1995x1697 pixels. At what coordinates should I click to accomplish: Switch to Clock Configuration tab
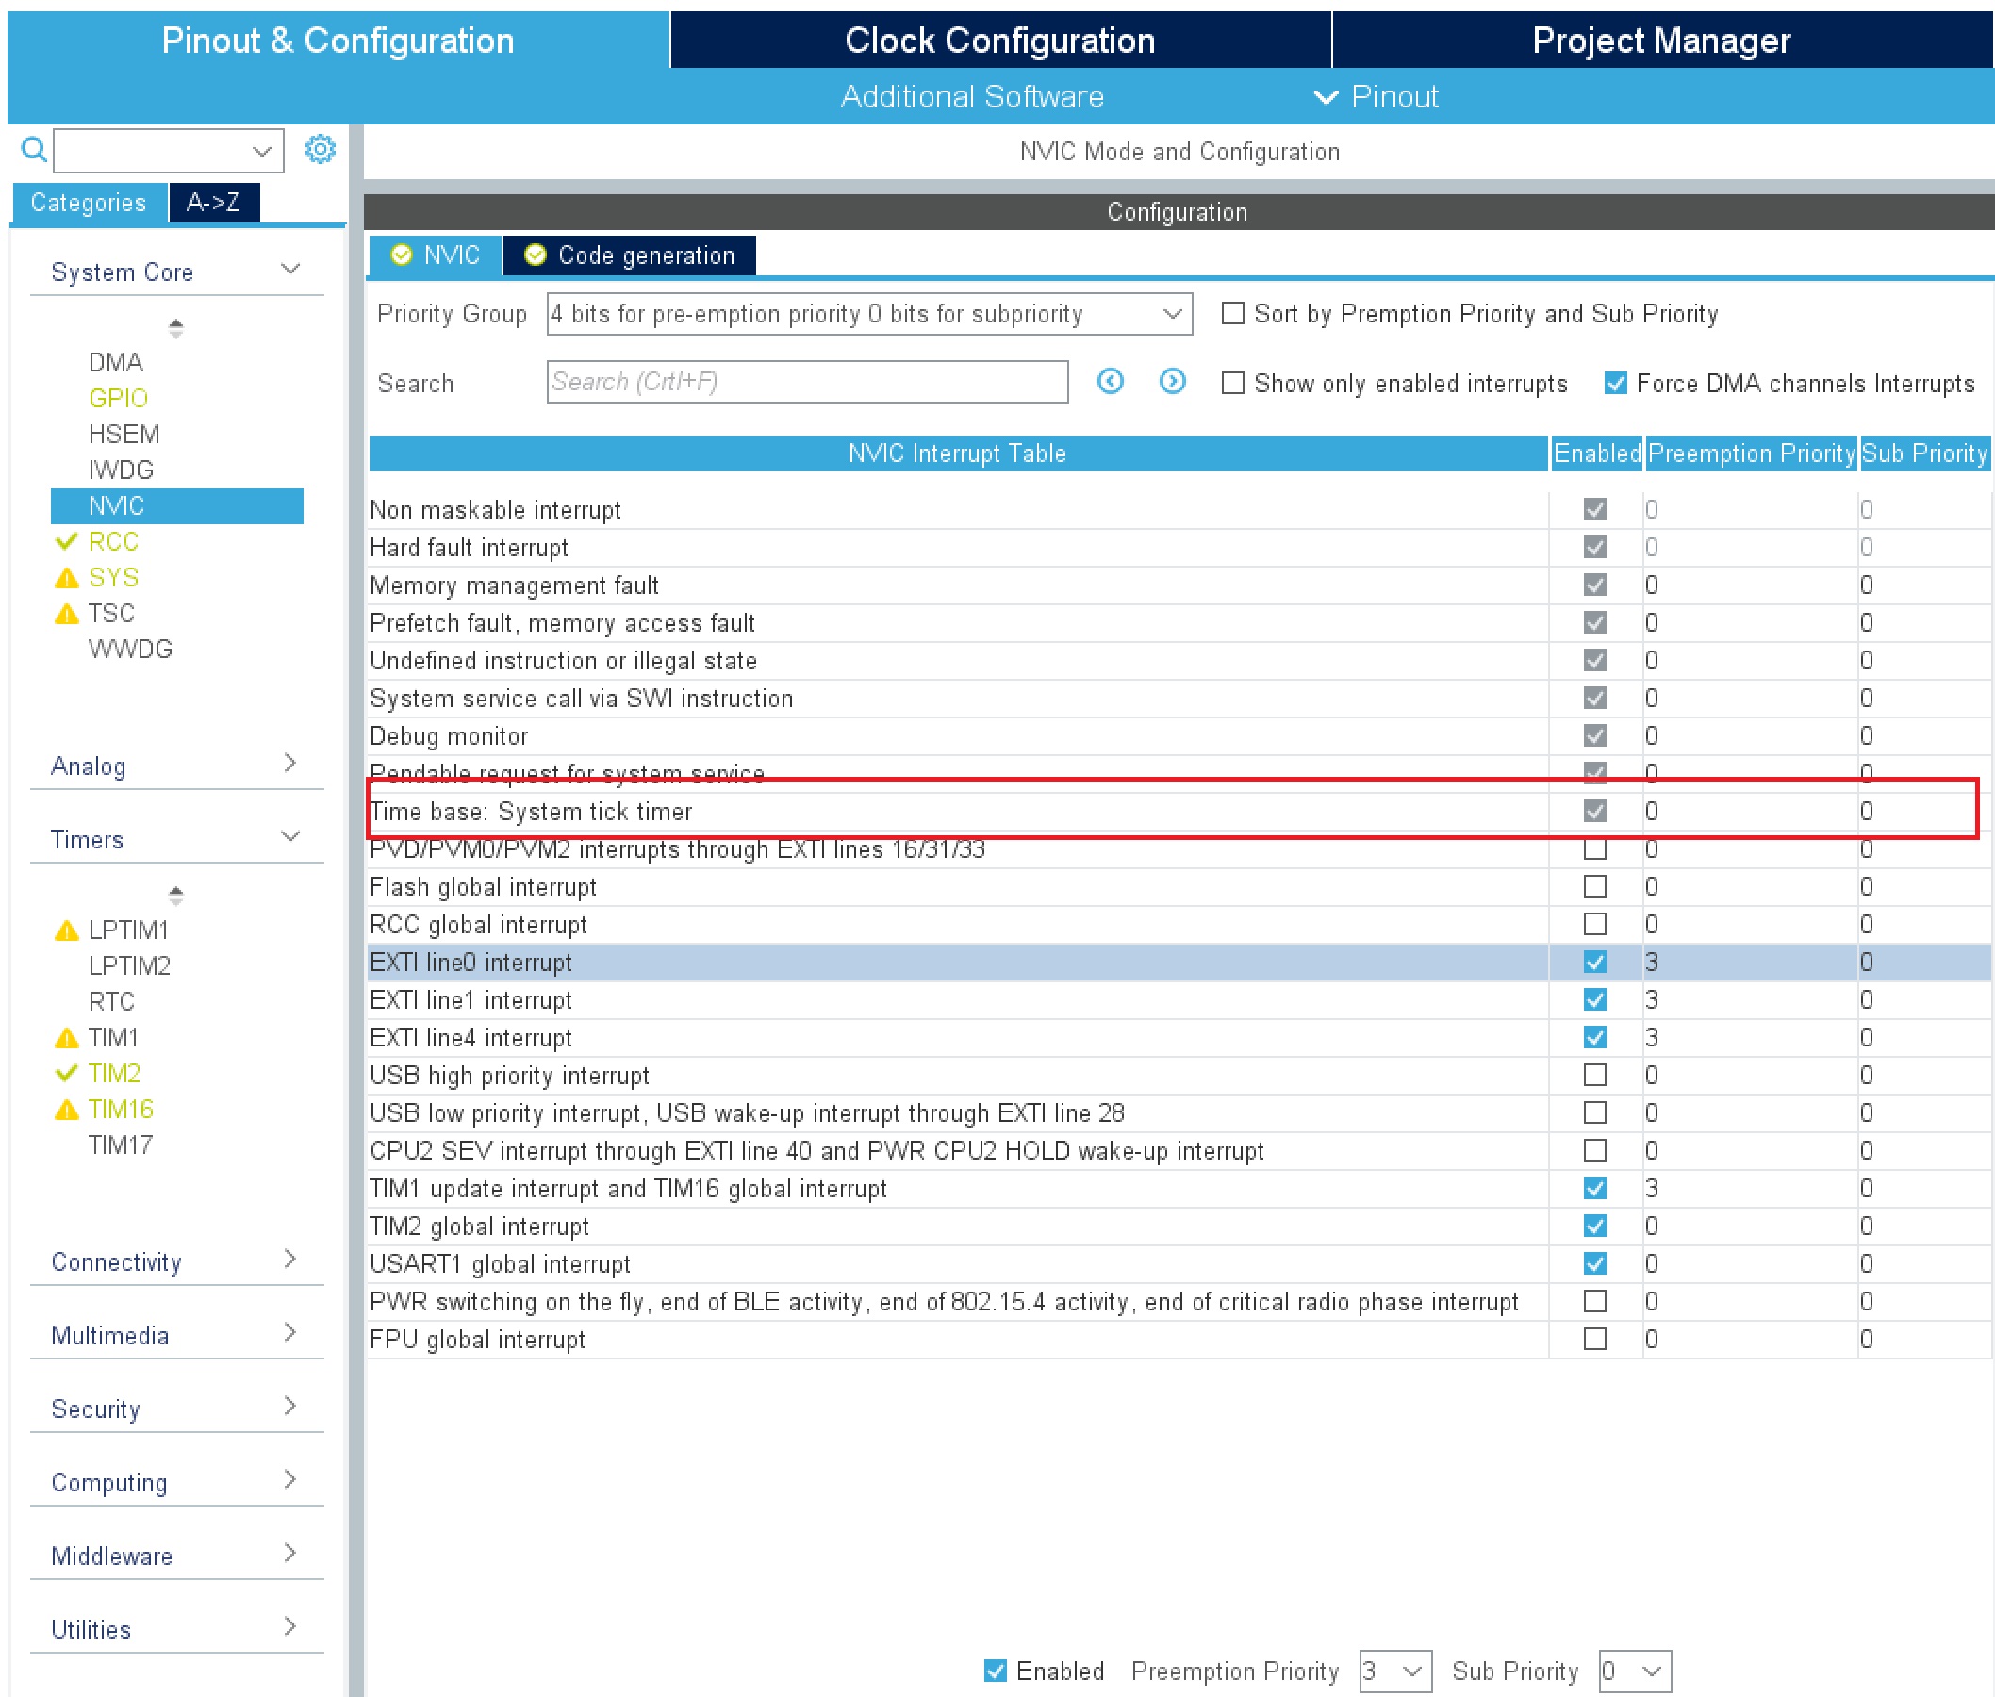pos(999,41)
